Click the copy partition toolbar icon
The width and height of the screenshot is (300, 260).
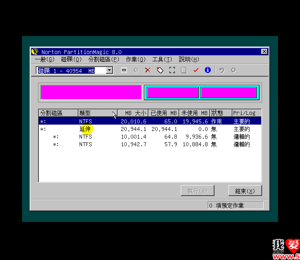(x=184, y=70)
